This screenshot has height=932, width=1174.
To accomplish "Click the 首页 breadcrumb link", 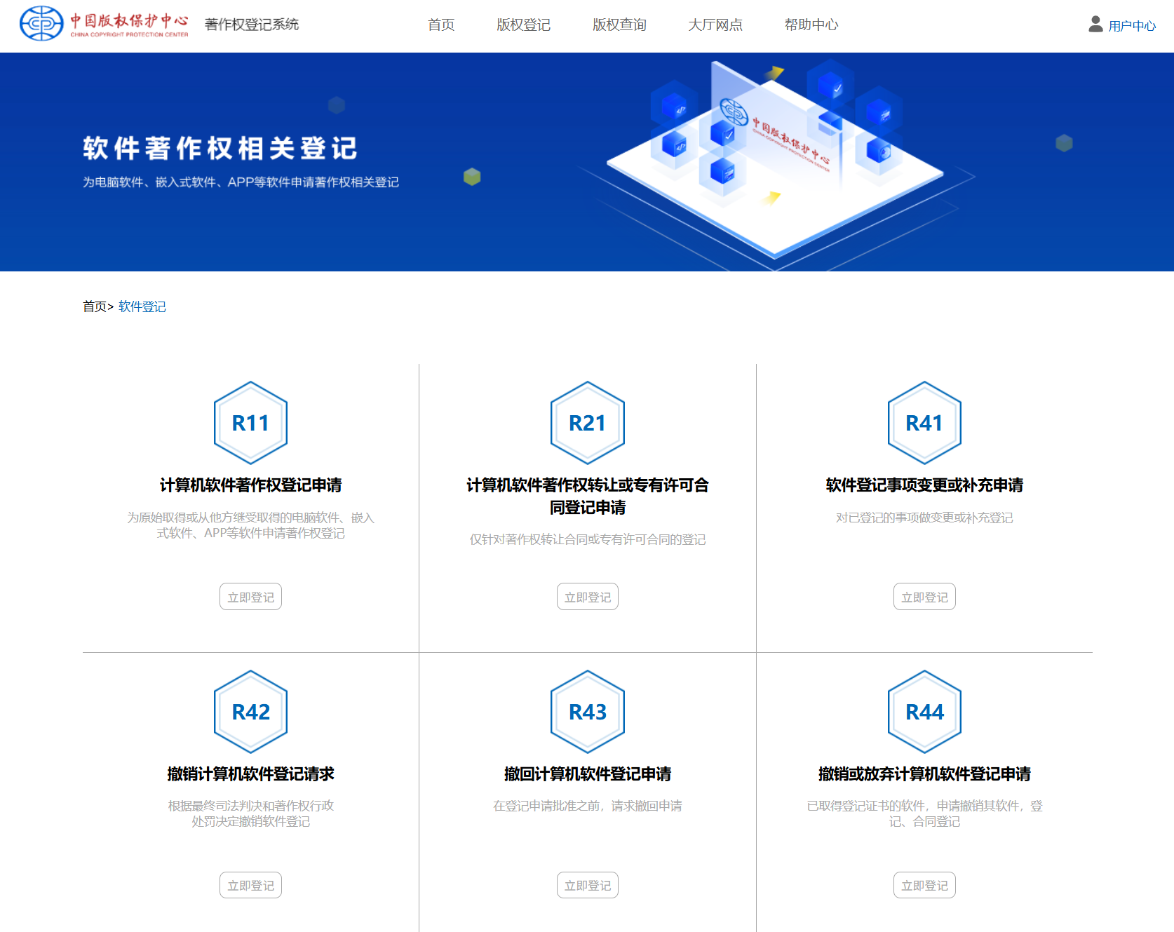I will point(95,306).
